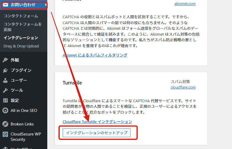Screen dimensions: 232x149
Task: Open the akismet.com link
Action: pos(185,4)
